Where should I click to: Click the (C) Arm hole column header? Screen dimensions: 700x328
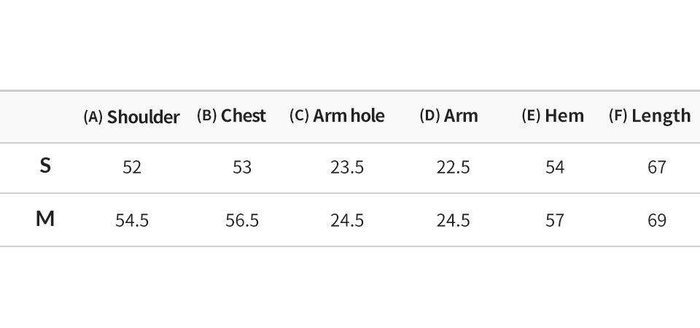pyautogui.click(x=337, y=116)
